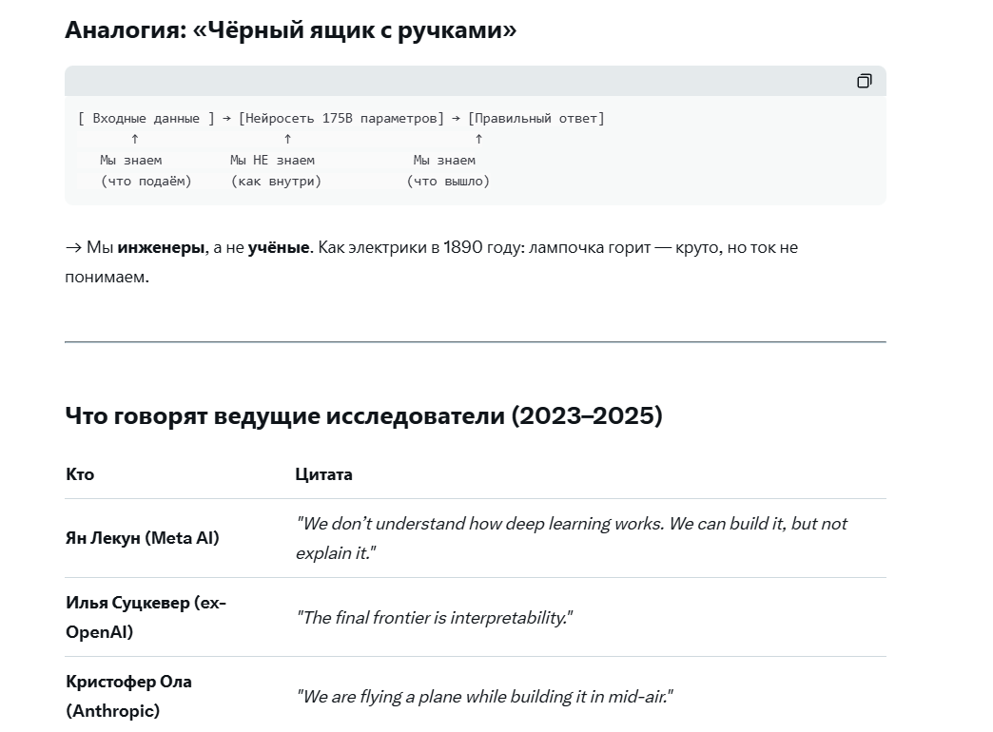Viewport: 993px width, 732px height.
Task: Click the heading "Что говорят ведущие исследователи"
Action: pyautogui.click(x=363, y=415)
